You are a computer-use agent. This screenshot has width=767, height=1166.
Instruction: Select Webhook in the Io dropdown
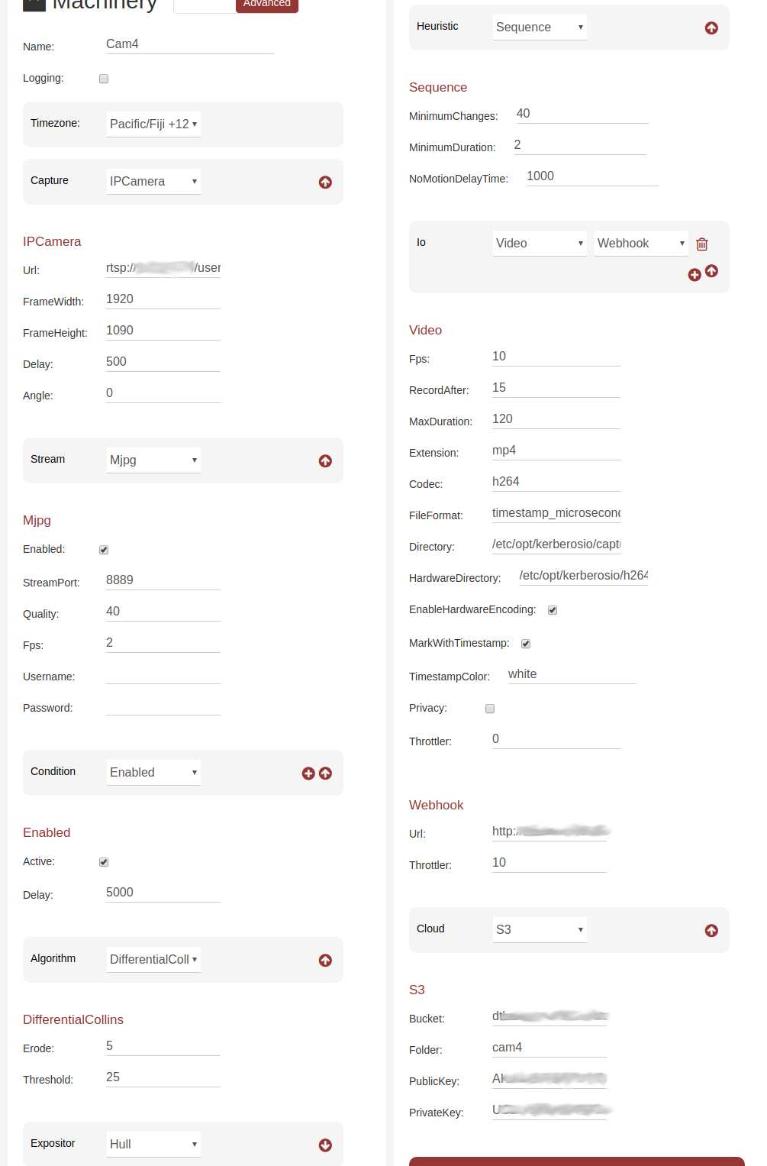[x=641, y=243]
